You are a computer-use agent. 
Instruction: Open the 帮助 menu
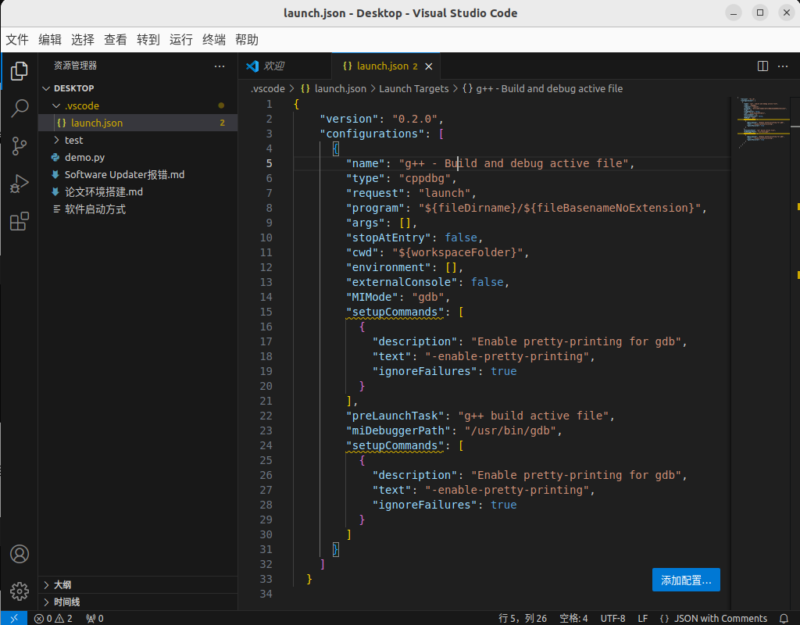247,40
